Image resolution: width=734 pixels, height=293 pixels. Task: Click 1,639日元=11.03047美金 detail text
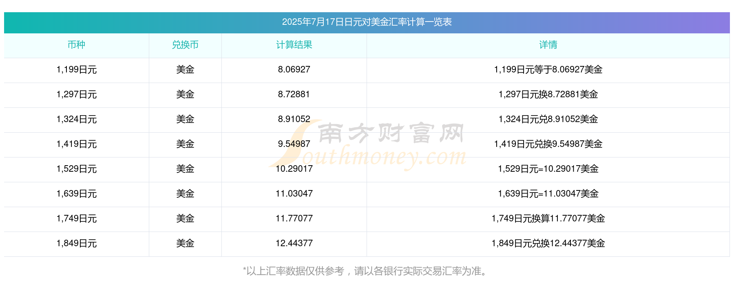(548, 194)
